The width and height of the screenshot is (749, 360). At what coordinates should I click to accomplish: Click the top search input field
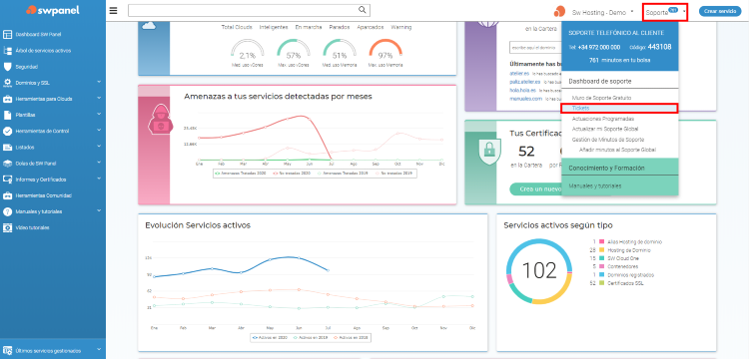244,11
